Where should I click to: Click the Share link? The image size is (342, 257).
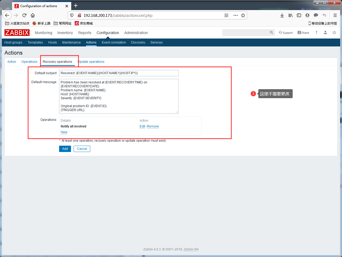point(303,33)
